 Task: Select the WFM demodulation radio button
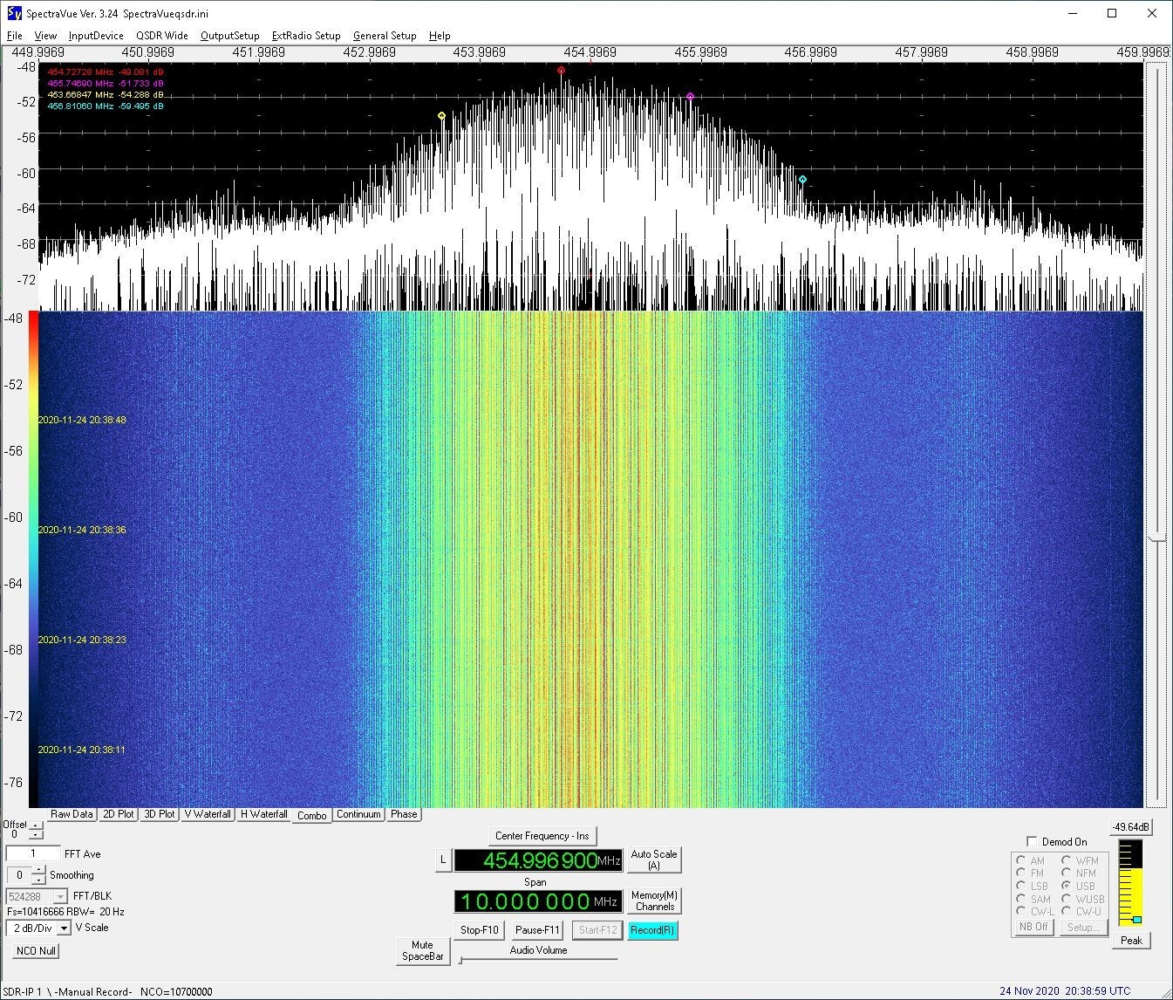(1066, 860)
